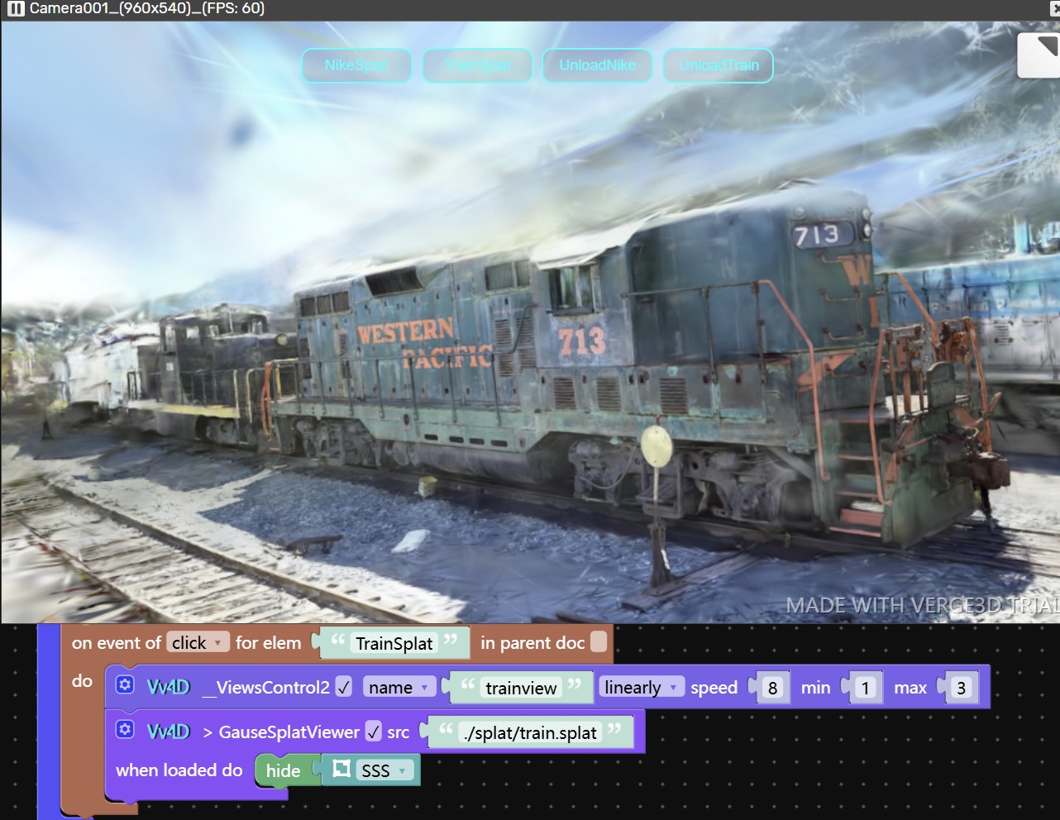The width and height of the screenshot is (1060, 820).
Task: Toggle the in parent doc checkbox
Action: click(x=599, y=641)
